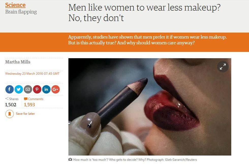Click the Save for later text
This screenshot has width=249, height=165.
[x=25, y=114]
